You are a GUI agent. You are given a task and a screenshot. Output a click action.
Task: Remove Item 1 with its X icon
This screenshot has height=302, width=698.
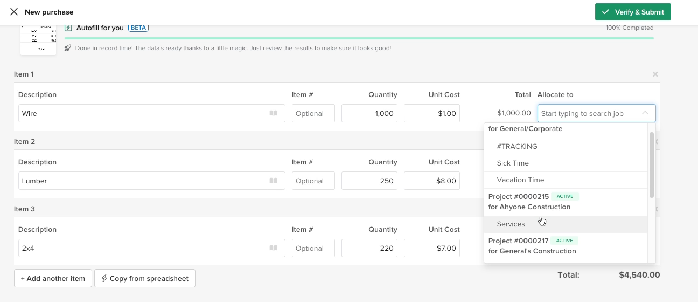point(655,74)
